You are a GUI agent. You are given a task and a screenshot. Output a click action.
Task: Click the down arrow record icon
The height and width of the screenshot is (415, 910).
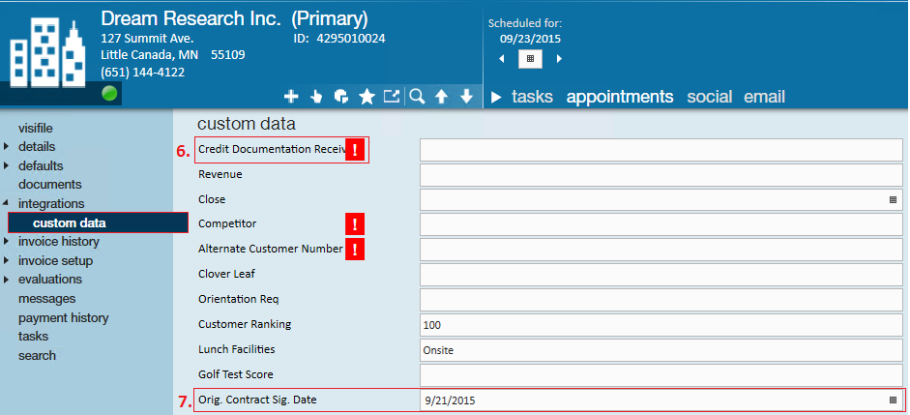(x=467, y=97)
